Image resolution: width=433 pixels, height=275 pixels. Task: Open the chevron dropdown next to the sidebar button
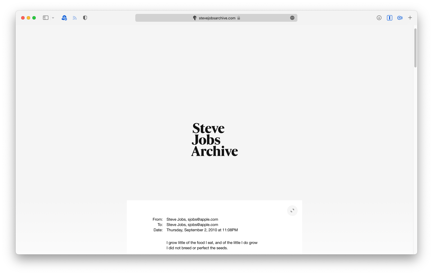tap(53, 18)
